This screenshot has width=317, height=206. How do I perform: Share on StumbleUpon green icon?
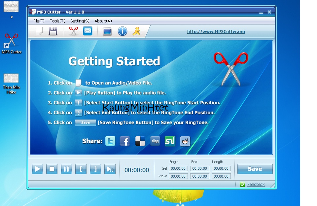[170, 141]
